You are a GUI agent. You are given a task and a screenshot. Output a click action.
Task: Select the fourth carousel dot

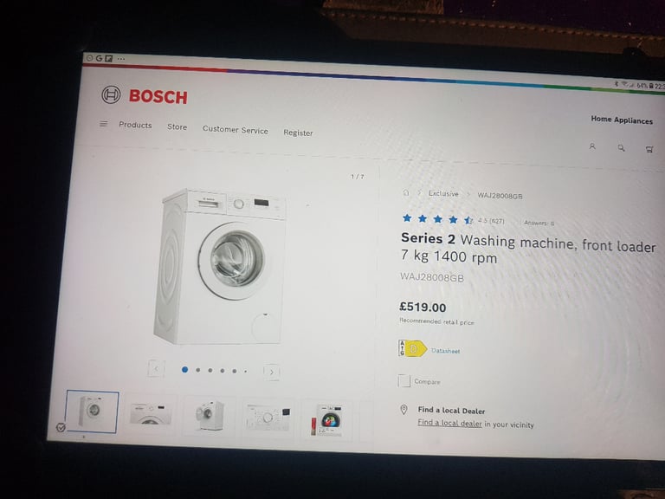point(223,371)
